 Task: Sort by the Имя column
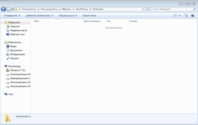click(57, 21)
